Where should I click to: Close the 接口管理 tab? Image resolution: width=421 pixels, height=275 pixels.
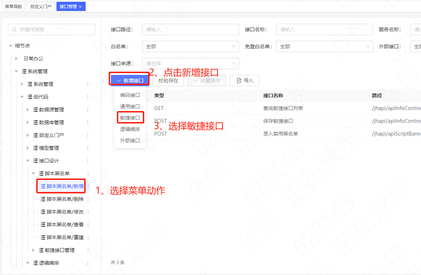[80, 7]
